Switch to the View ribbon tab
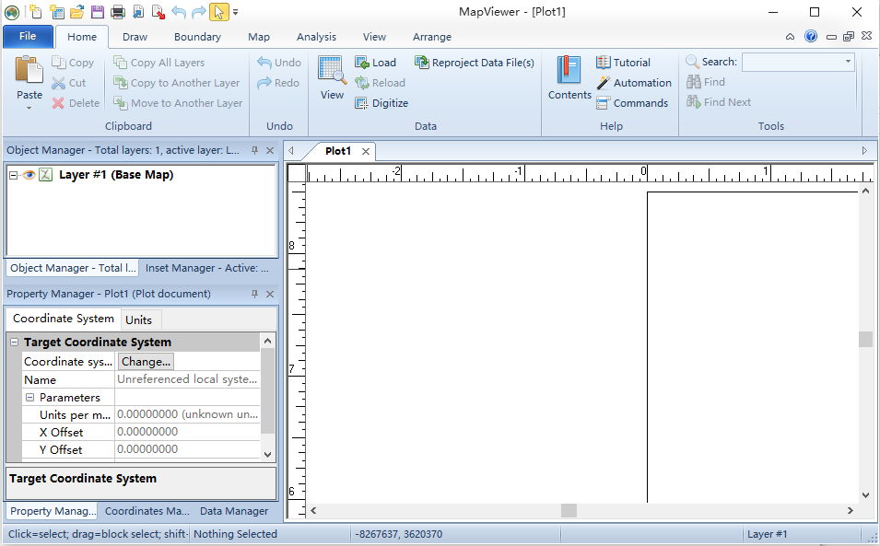Viewport: 880px width, 546px height. [x=374, y=37]
